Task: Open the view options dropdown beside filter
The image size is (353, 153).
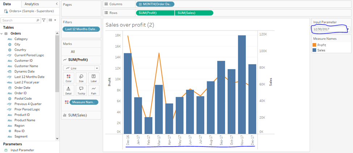Action: tap(52, 20)
